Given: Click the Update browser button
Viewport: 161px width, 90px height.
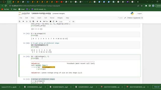Looking at the screenshot, I should (158, 6).
